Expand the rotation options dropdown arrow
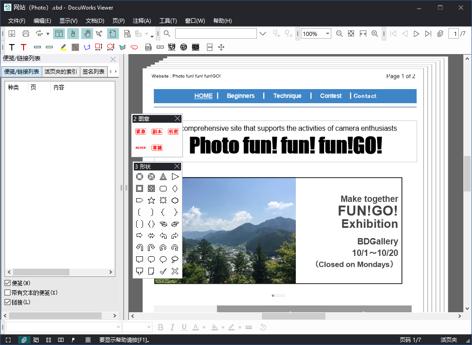The height and width of the screenshot is (345, 472). pyautogui.click(x=47, y=33)
